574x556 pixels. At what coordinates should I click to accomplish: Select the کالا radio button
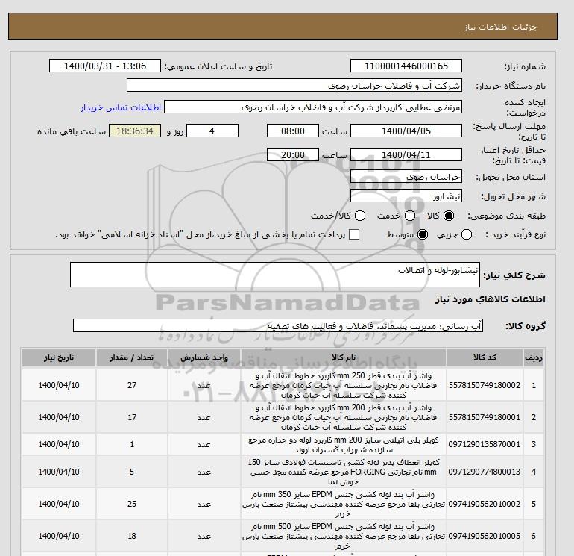[x=449, y=216]
